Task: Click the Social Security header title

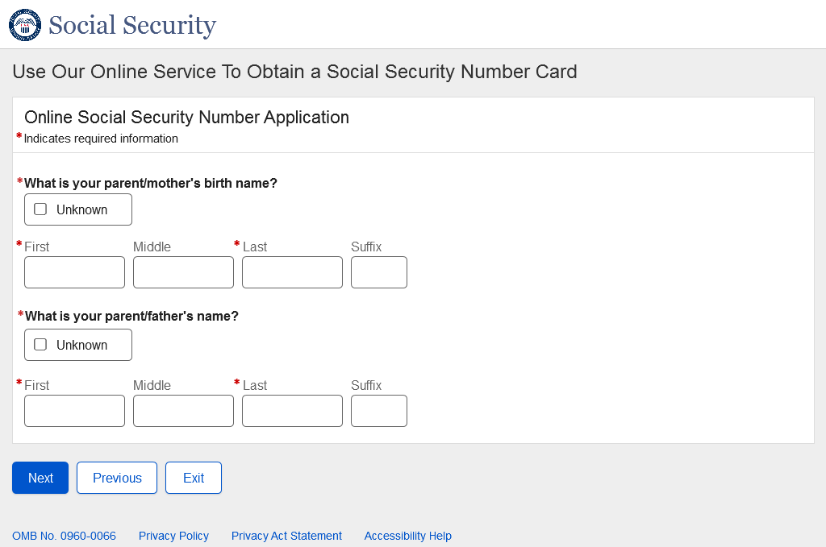Action: click(x=132, y=25)
